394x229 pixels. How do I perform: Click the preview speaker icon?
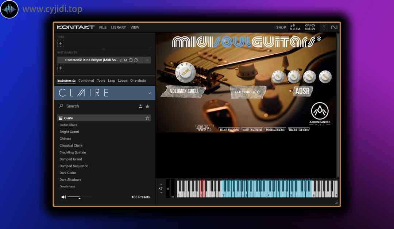click(63, 197)
